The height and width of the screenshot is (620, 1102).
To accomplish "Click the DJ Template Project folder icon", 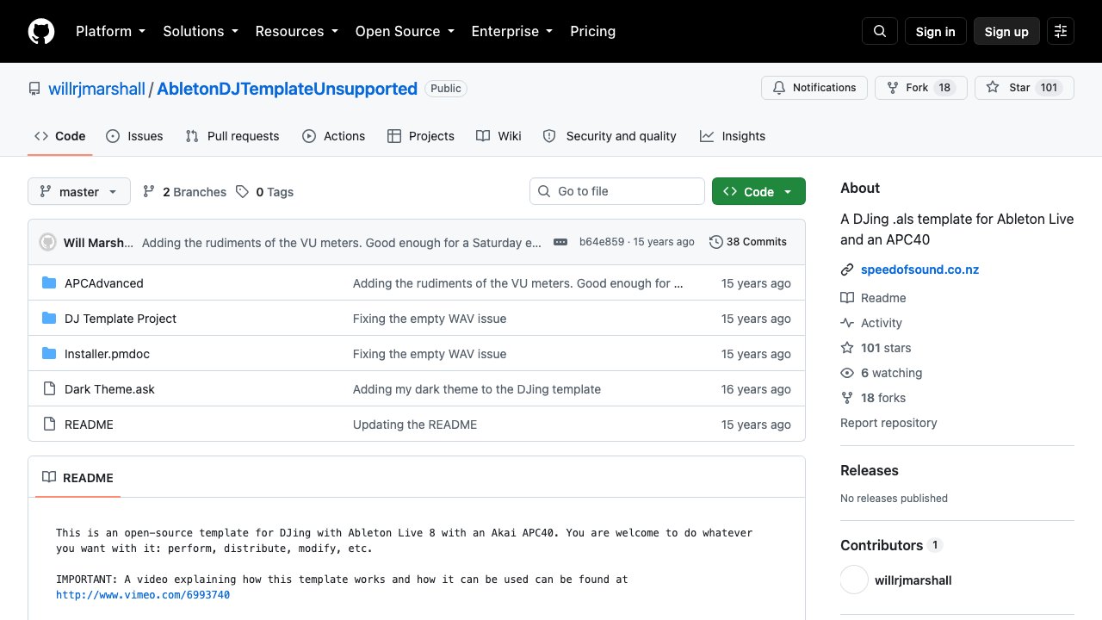I will 49,319.
